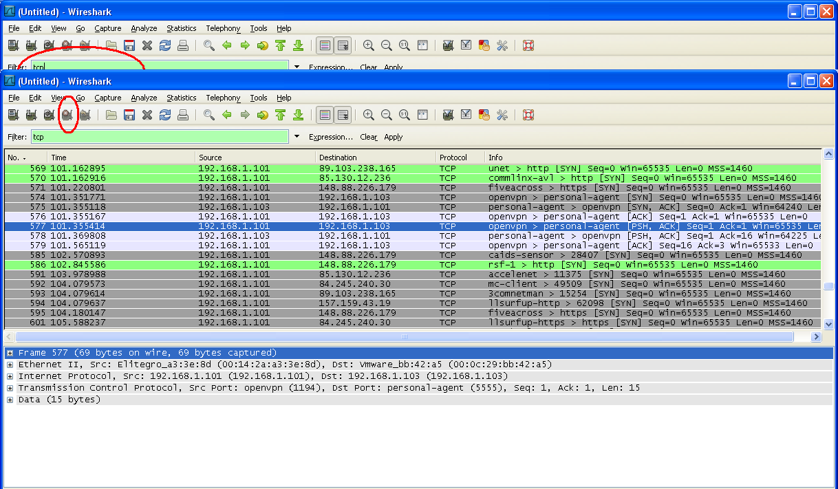Go to packet number icon, front window
Viewport: 838px width, 489px height.
point(262,115)
